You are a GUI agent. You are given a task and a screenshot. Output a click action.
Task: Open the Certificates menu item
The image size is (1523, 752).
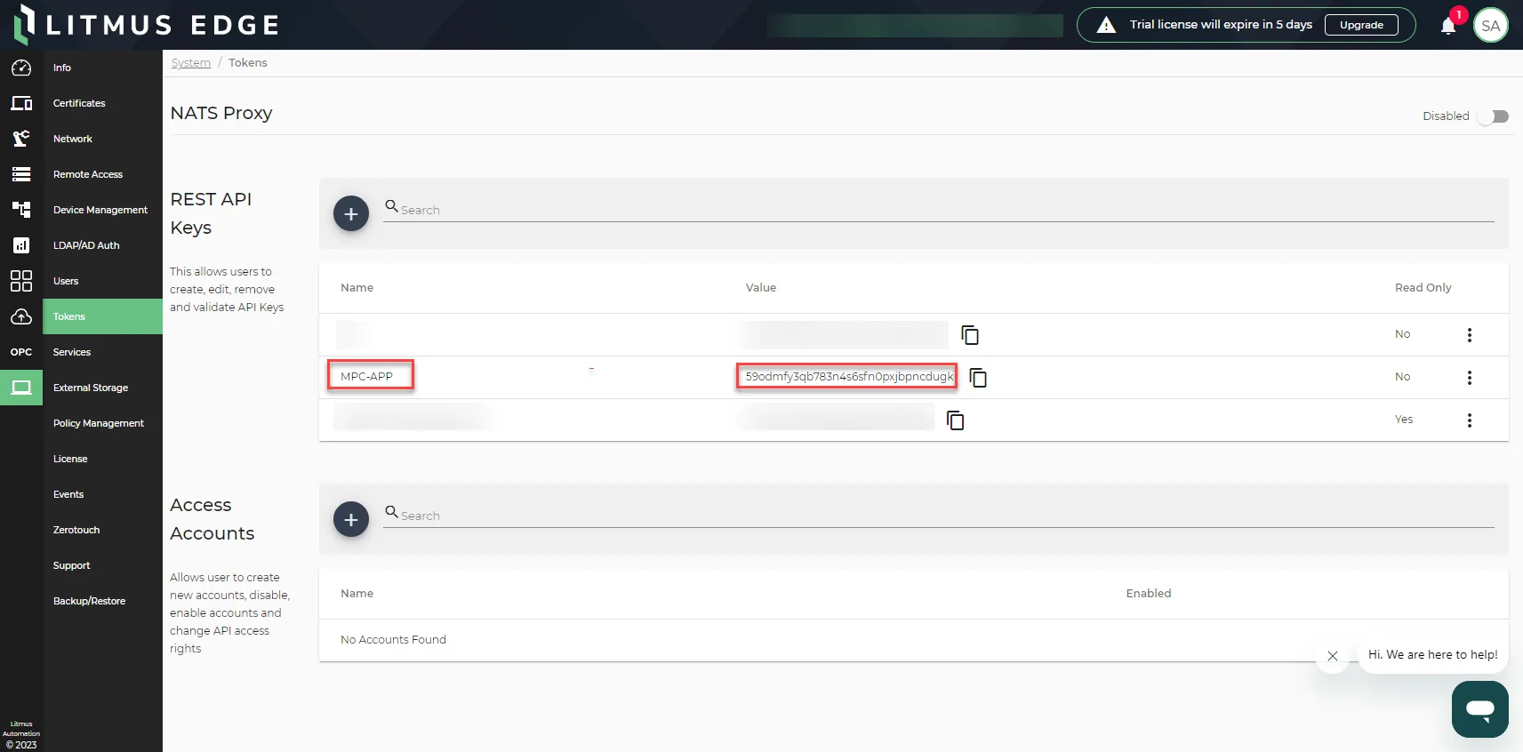tap(102, 103)
